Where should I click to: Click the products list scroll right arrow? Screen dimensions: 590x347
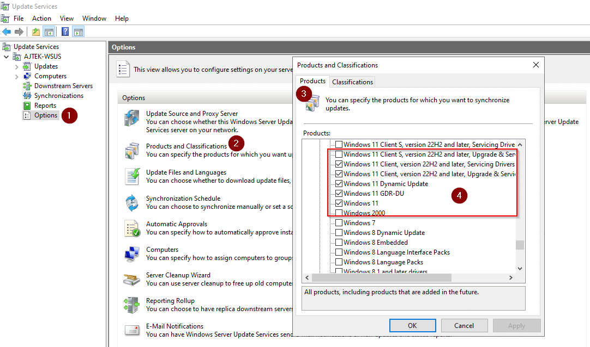click(x=510, y=277)
